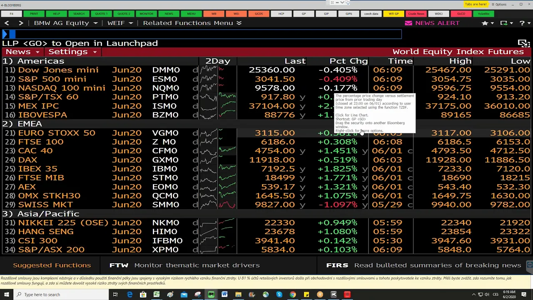This screenshot has height=300, width=533.
Task: Click the pop-out panel icon at top right
Action: click(x=523, y=43)
